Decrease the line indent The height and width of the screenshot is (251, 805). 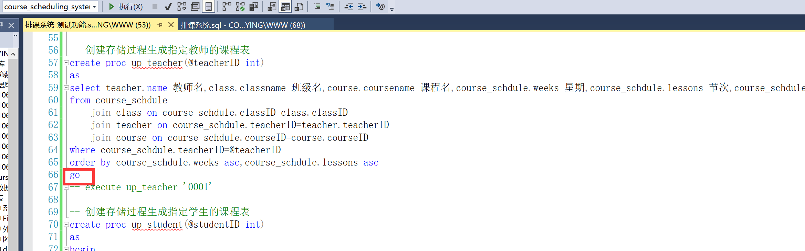349,7
